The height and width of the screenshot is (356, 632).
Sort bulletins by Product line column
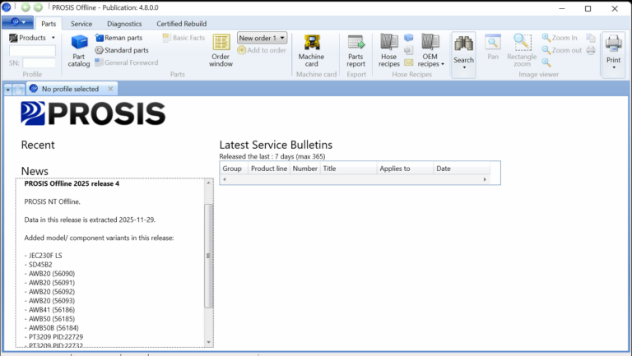click(x=269, y=169)
